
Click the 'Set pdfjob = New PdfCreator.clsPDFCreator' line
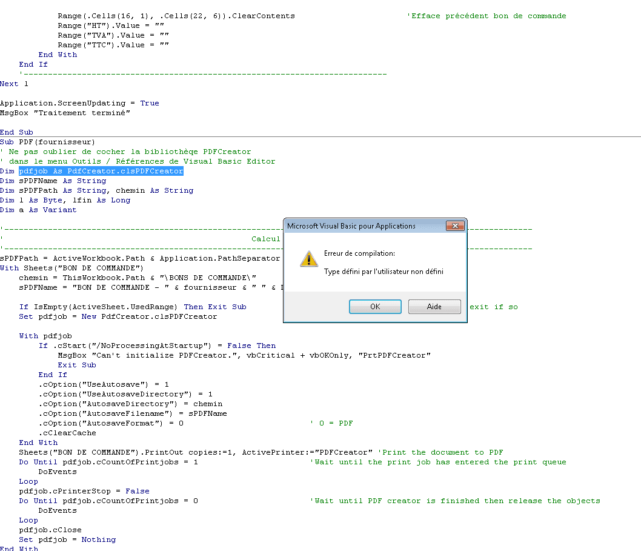118,316
